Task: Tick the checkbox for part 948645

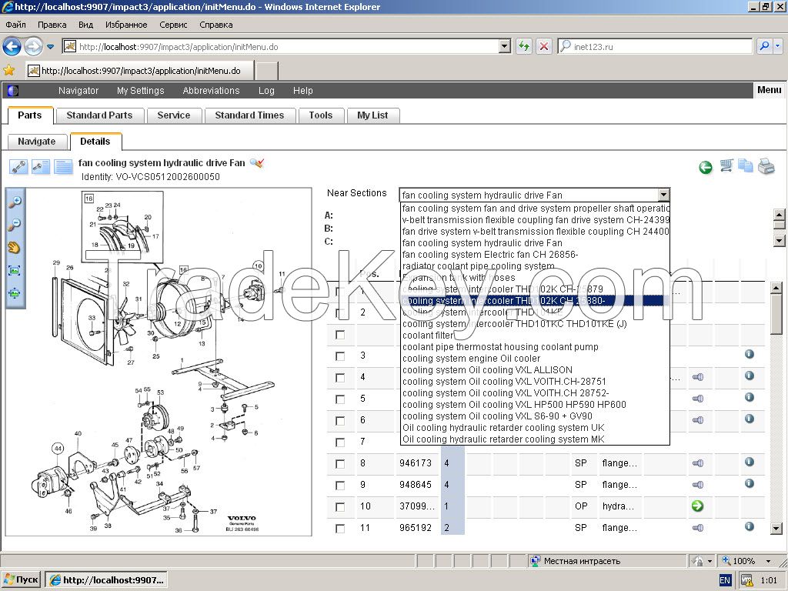Action: point(340,486)
